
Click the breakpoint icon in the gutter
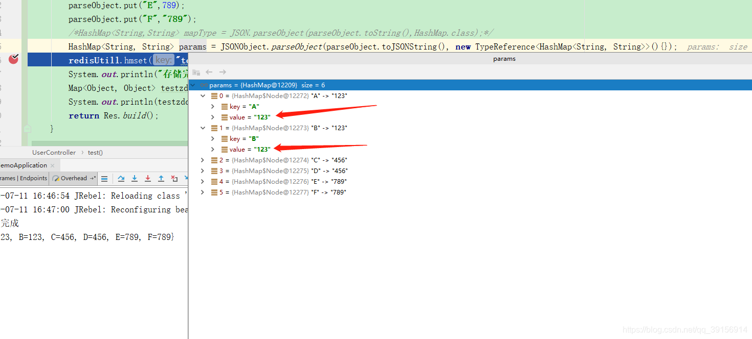point(13,59)
